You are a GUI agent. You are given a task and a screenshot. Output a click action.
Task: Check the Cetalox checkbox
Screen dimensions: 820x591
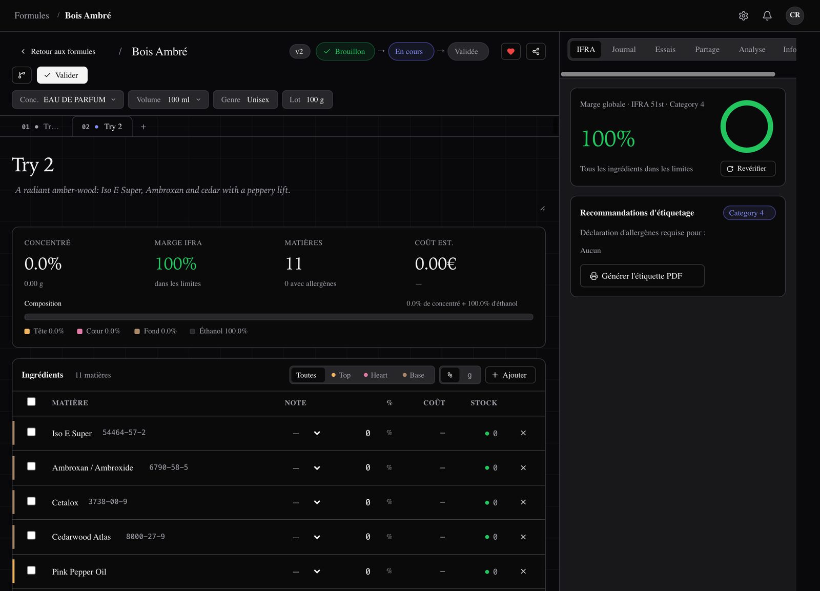coord(31,501)
